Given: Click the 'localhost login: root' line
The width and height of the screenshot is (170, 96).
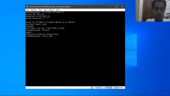Looking at the screenshot, I should coord(36,24).
